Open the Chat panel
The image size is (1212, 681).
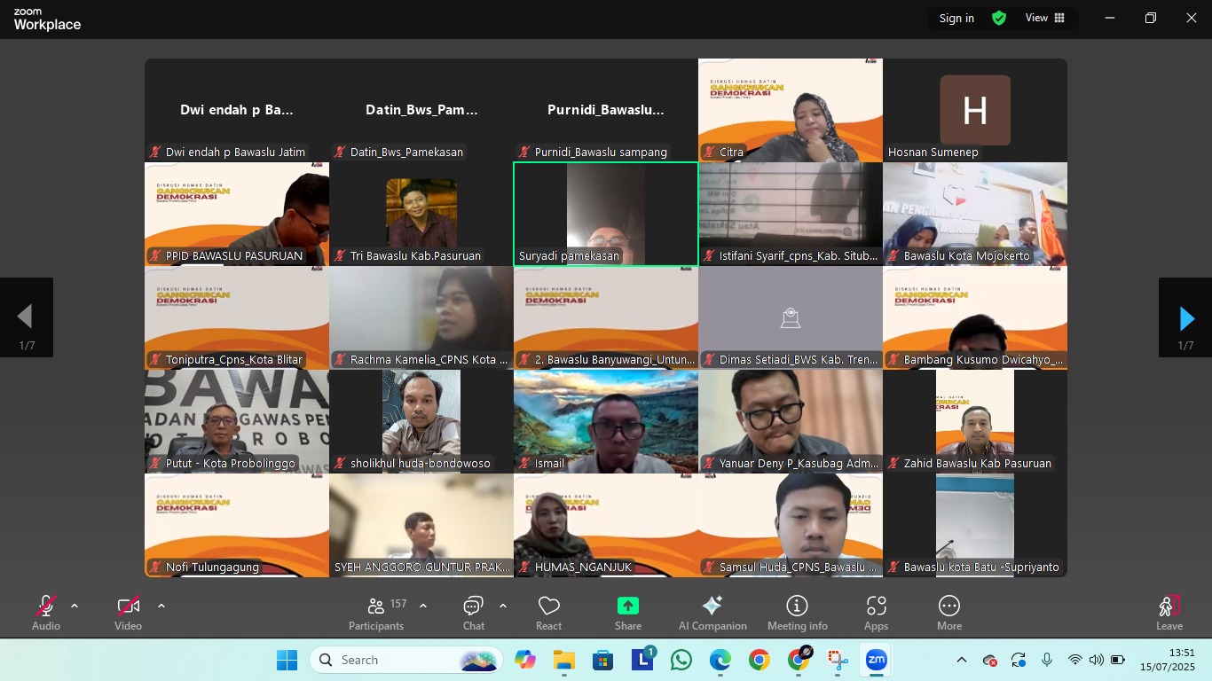pyautogui.click(x=473, y=612)
